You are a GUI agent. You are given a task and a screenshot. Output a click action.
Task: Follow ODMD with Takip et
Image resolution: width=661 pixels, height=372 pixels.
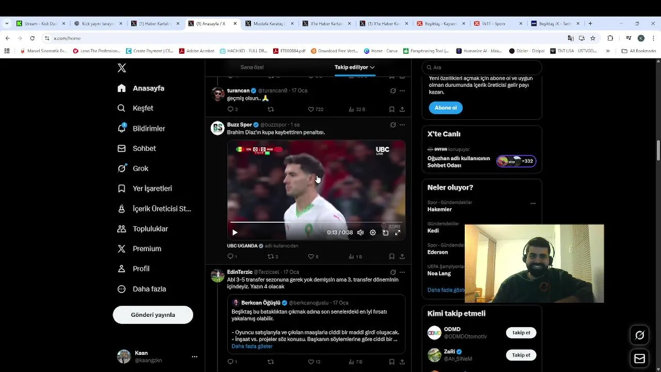point(521,333)
